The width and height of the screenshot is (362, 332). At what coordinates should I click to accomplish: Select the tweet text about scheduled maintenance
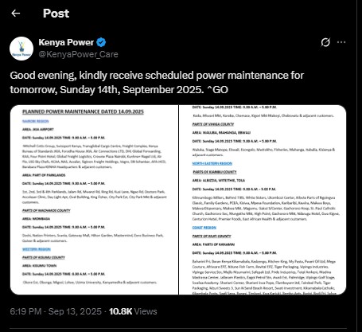coord(157,82)
